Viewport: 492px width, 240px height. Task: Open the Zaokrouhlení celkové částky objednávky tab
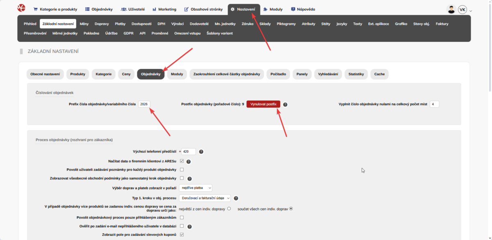point(227,74)
